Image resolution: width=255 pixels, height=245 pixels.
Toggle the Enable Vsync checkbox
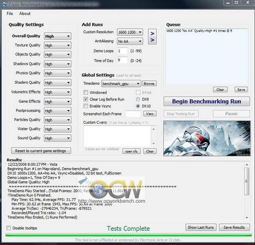pos(86,106)
